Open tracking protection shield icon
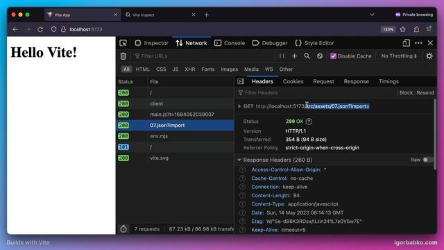 53,29
